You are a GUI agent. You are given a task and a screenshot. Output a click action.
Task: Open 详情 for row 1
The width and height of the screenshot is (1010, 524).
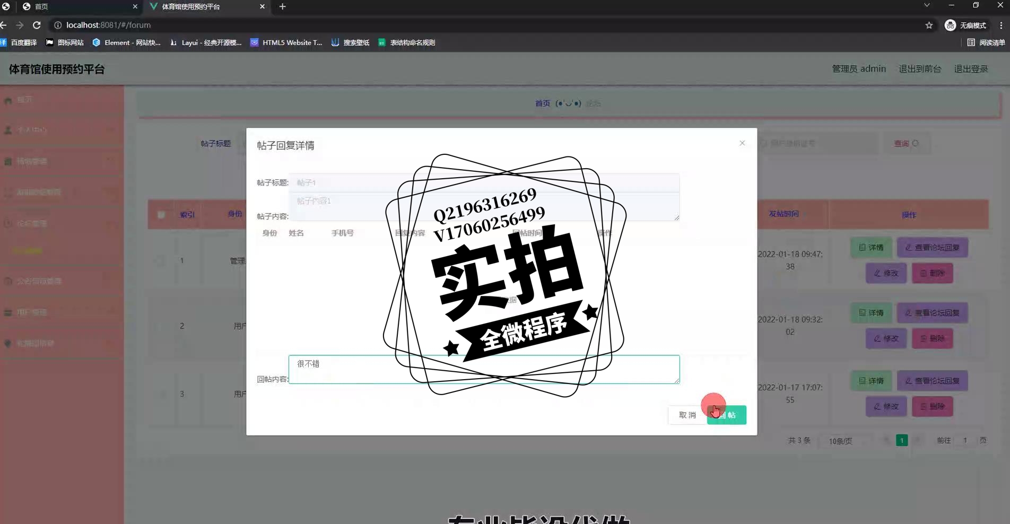point(871,247)
